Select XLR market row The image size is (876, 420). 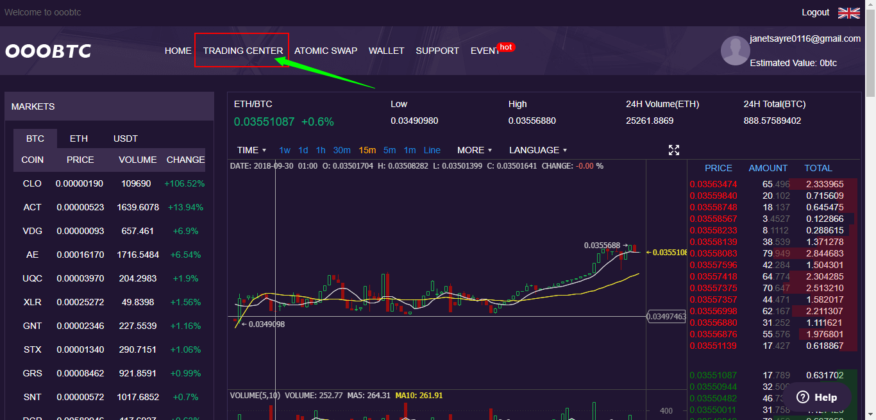tap(110, 302)
